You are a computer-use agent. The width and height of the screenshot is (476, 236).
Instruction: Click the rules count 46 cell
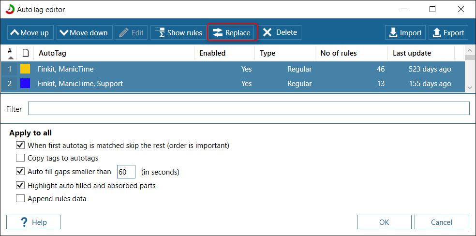pyautogui.click(x=380, y=69)
